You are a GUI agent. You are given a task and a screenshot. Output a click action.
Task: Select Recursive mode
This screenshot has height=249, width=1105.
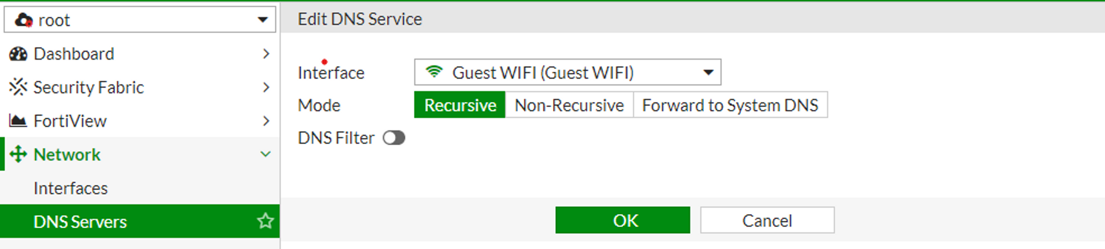pos(460,105)
